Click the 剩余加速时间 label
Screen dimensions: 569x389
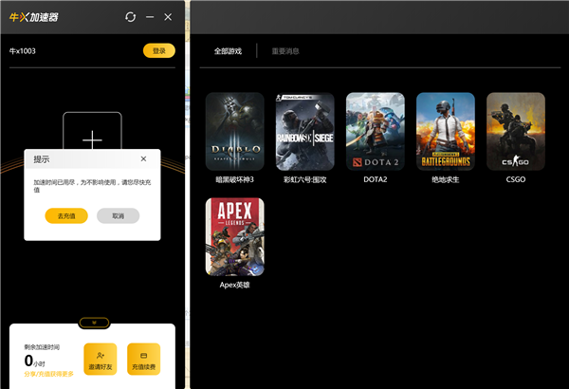tap(42, 347)
